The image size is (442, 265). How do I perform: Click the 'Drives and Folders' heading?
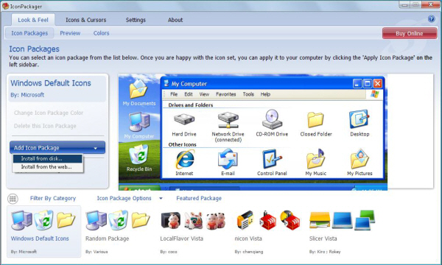pyautogui.click(x=191, y=105)
